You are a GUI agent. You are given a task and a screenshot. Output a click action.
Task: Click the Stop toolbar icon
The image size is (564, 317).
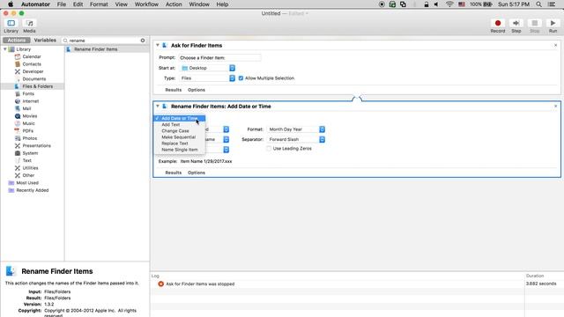pos(535,23)
